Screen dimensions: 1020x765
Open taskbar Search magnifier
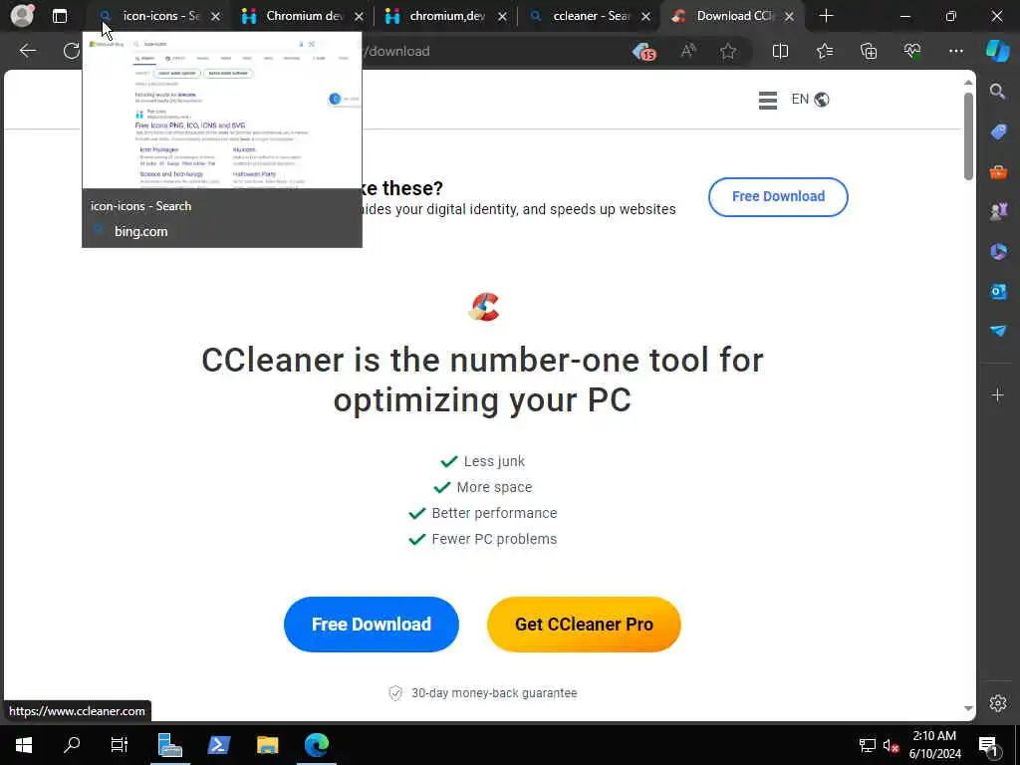tap(72, 745)
